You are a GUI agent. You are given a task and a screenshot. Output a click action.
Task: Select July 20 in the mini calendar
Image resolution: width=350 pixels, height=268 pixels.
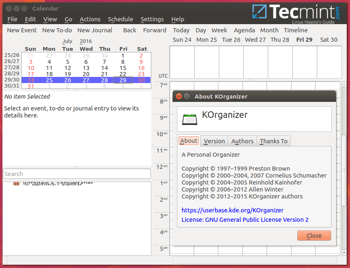coord(86,74)
